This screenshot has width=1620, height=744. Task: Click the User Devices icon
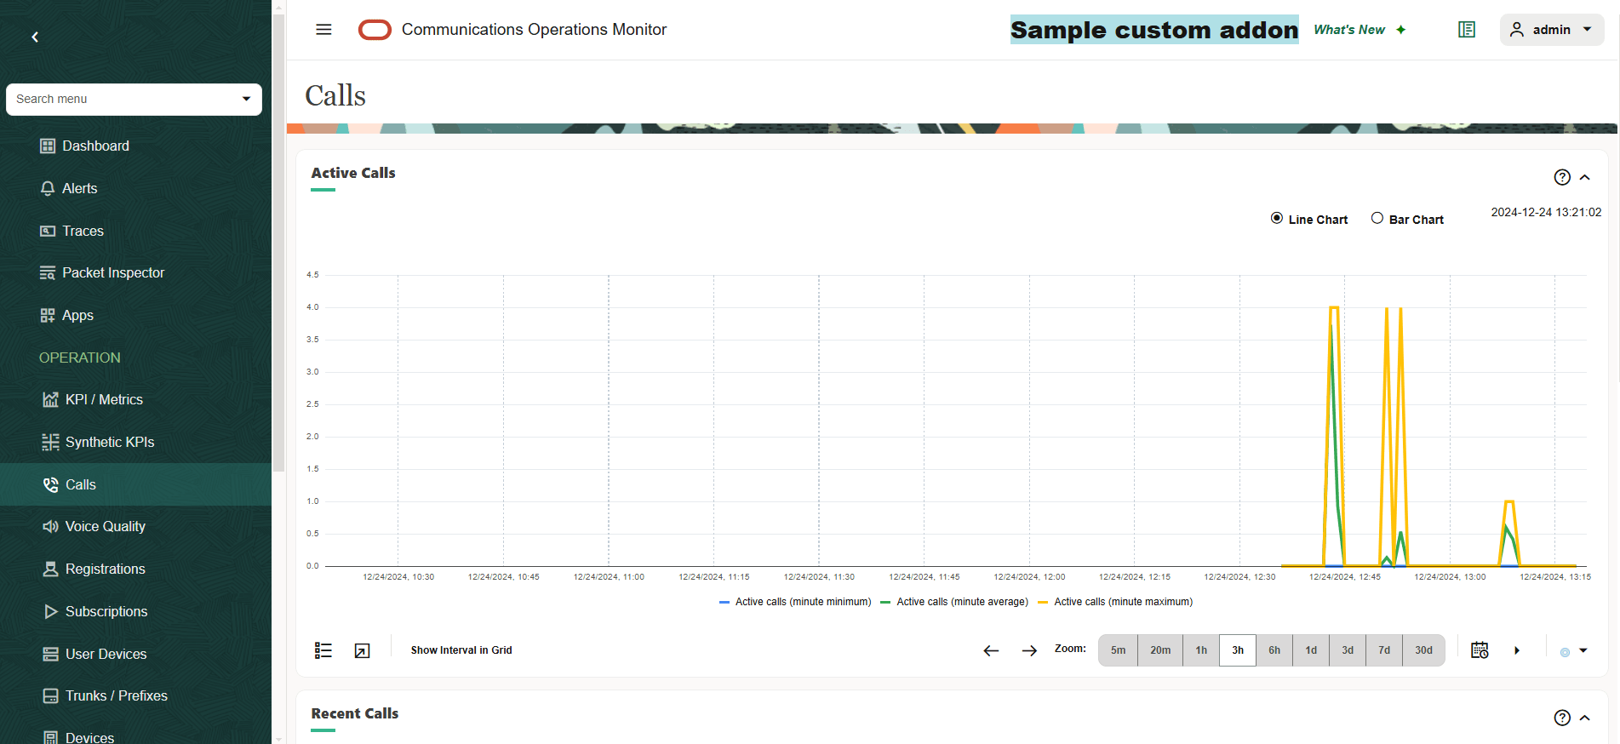[x=50, y=654]
